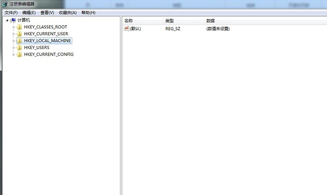Sort by the 类型 column header
This screenshot has width=327, height=195.
183,21
